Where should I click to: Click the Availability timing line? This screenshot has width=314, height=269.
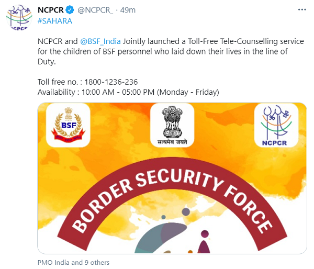tap(128, 92)
